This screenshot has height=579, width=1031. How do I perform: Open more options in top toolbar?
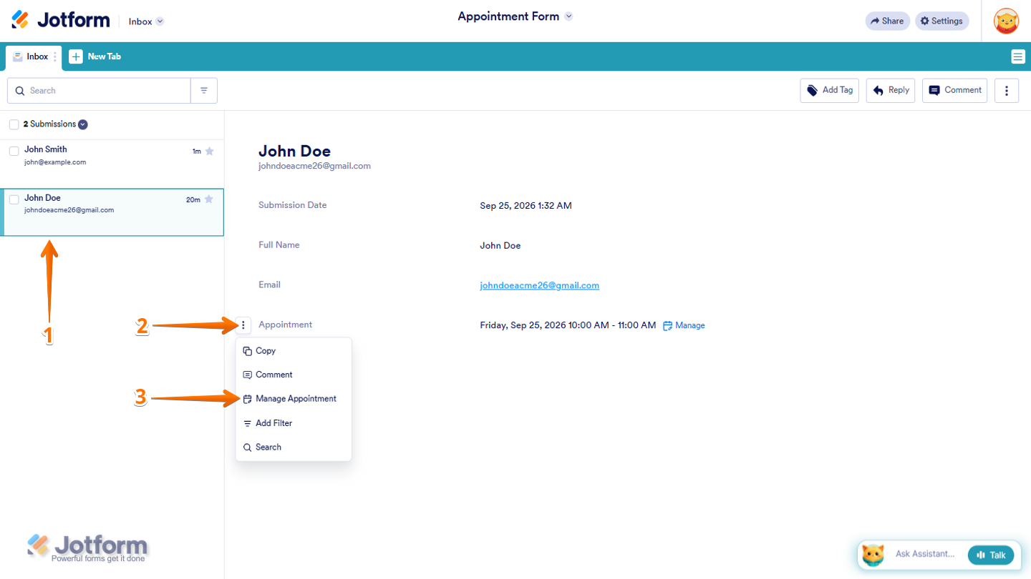1007,91
